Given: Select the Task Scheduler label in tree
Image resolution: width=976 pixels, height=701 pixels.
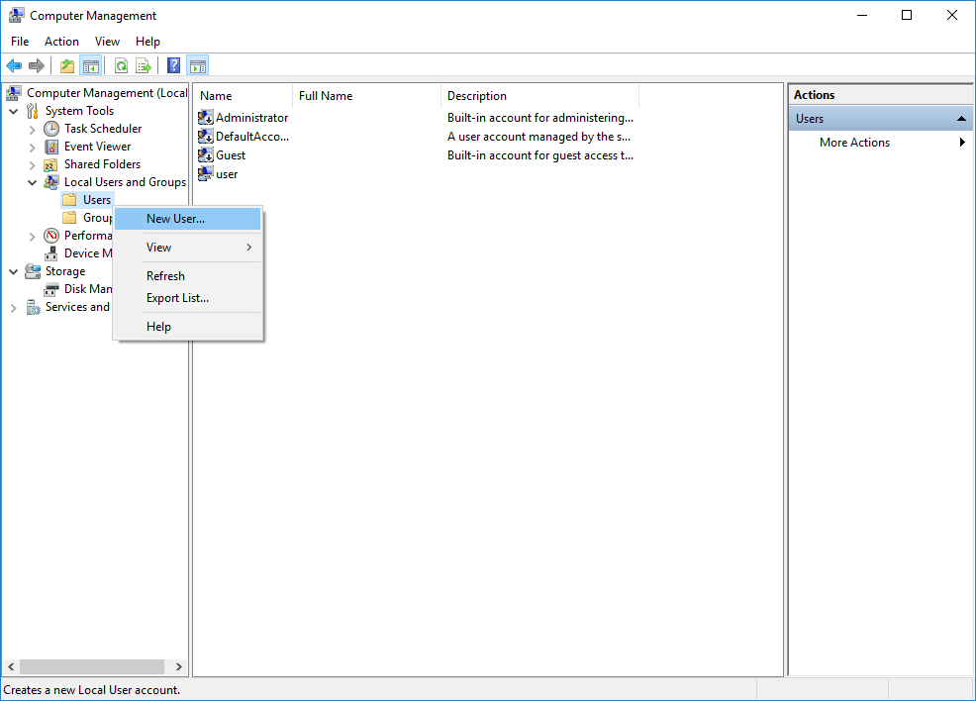Looking at the screenshot, I should click(103, 129).
